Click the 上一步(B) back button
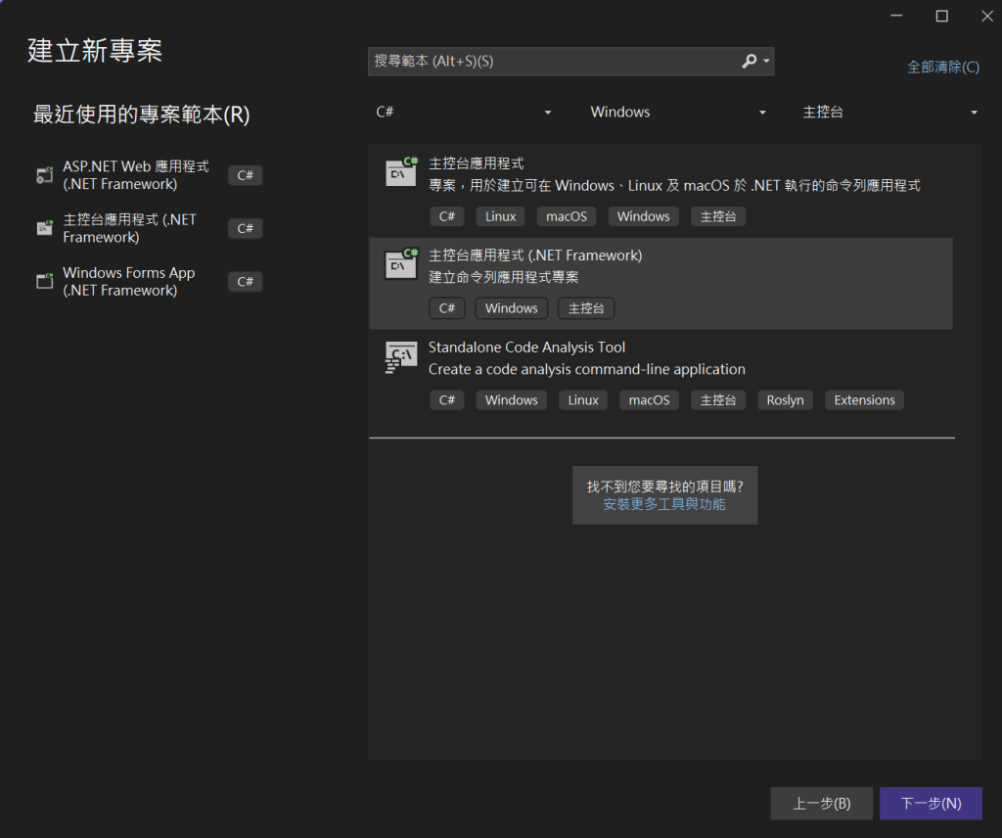The image size is (1002, 838). [x=821, y=804]
